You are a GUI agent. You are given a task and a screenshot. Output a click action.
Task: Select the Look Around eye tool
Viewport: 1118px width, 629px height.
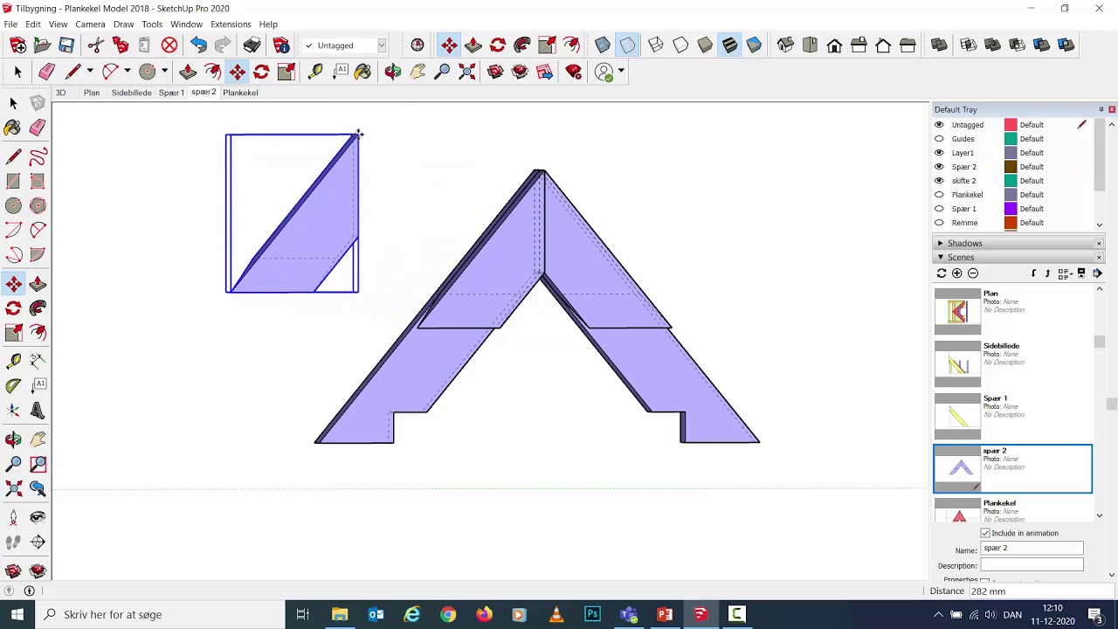[38, 518]
